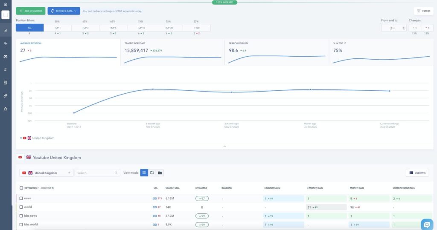The height and width of the screenshot is (230, 437).
Task: Open the Columns button
Action: click(417, 172)
